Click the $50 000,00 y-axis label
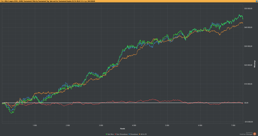Image resolution: width=258 pixels, height=136 pixels. click(248, 8)
